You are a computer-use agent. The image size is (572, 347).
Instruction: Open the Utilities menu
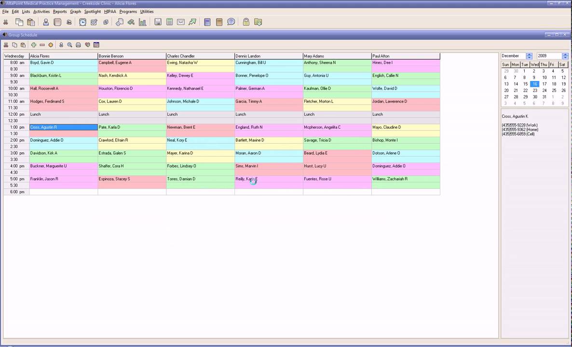pyautogui.click(x=147, y=12)
